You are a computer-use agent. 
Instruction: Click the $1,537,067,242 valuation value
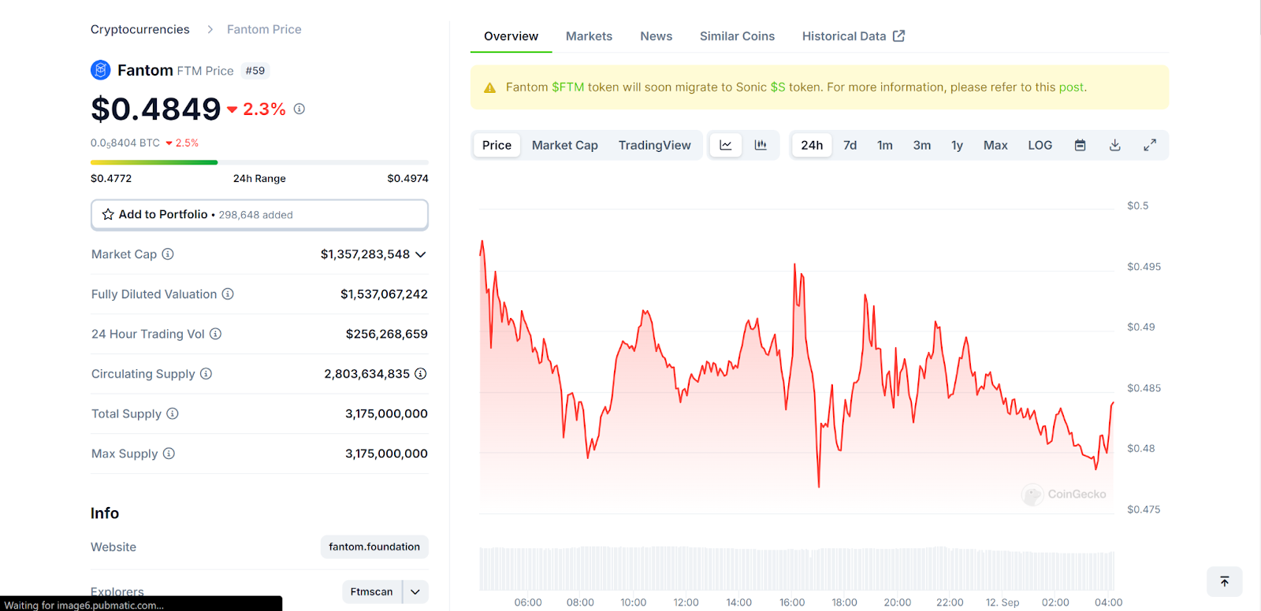pyautogui.click(x=384, y=294)
